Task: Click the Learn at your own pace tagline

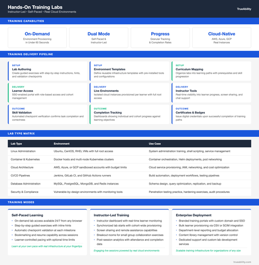Action: coord(47,246)
